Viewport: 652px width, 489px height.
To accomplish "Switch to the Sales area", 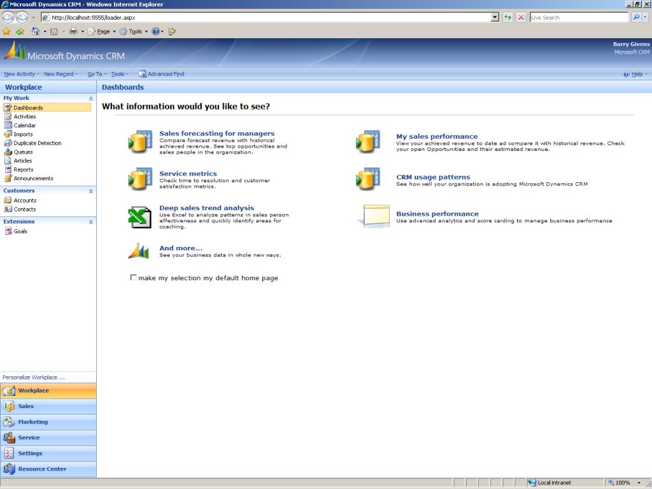I will tap(48, 406).
